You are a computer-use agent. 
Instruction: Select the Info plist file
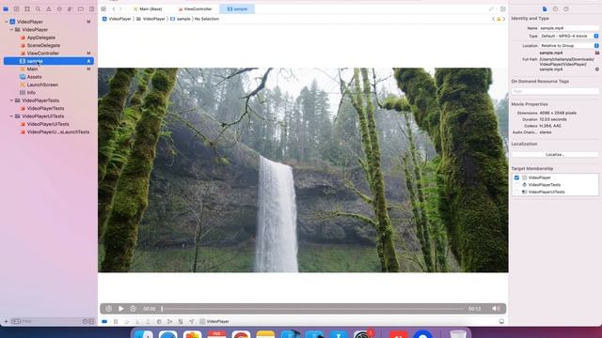point(31,92)
